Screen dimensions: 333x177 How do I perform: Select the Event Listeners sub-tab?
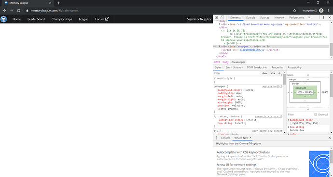pyautogui.click(x=234, y=67)
